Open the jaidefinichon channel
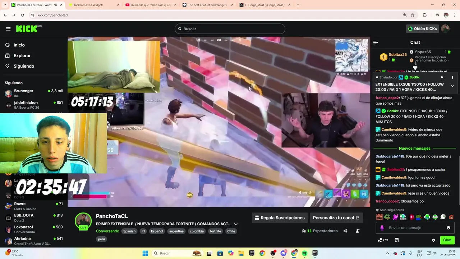The image size is (460, 259). [x=34, y=105]
